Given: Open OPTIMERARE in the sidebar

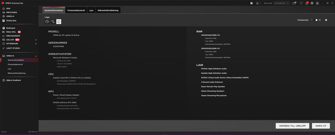Looking at the screenshot, I should (x=12, y=43).
